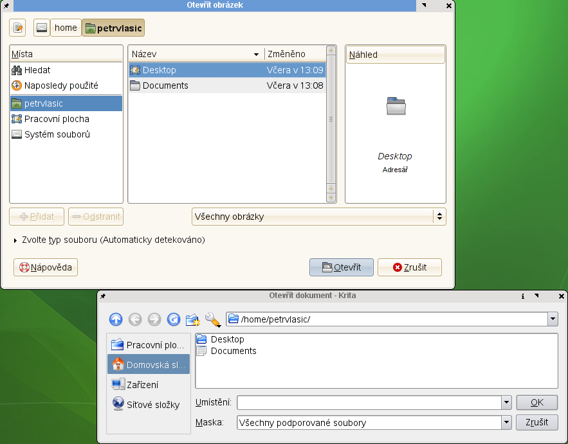The height and width of the screenshot is (444, 568).
Task: Toggle the type-a-filename location entry button
Action: 17,28
